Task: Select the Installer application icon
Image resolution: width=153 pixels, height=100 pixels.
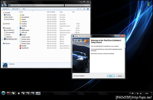Action: [20, 35]
